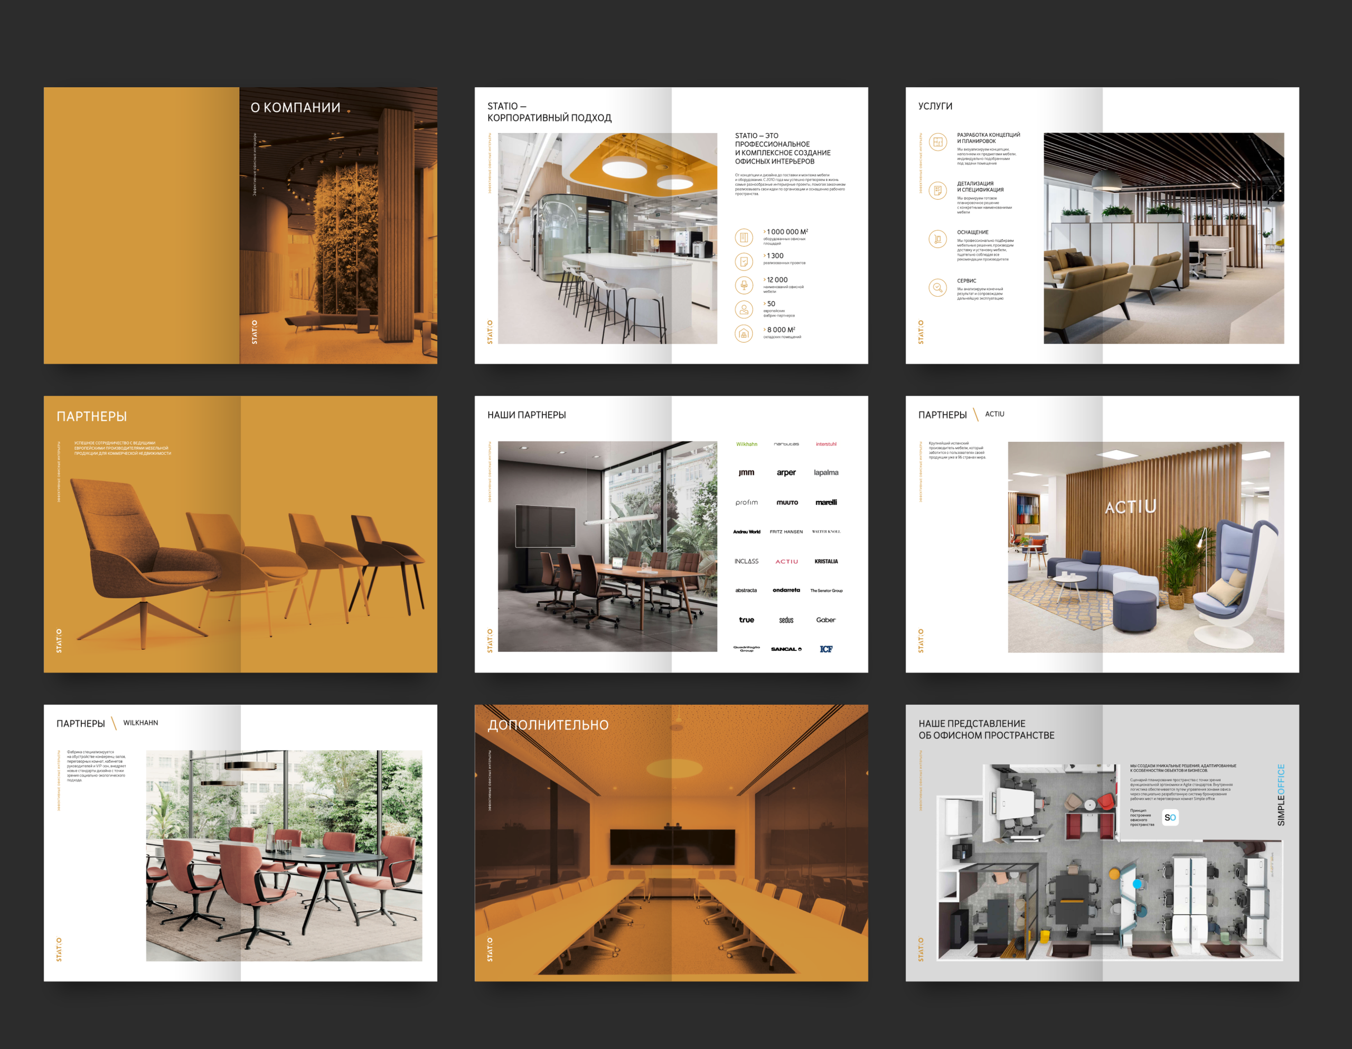Click the building icon beside 1 000 000 M²
This screenshot has width=1352, height=1049.
[744, 237]
